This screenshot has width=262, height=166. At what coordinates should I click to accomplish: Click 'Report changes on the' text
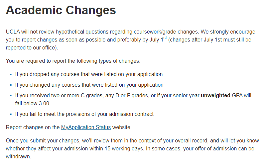point(33,127)
